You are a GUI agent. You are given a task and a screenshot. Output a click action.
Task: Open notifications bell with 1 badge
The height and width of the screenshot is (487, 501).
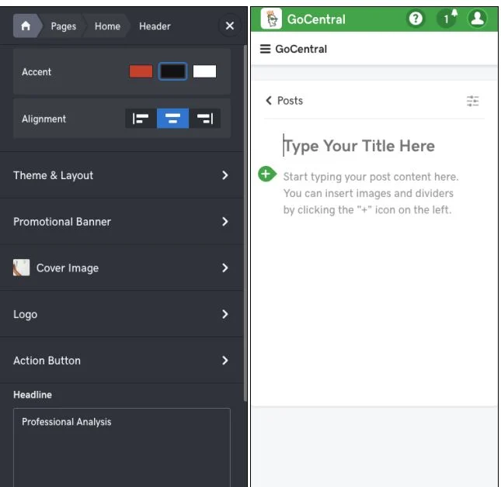[x=447, y=19]
